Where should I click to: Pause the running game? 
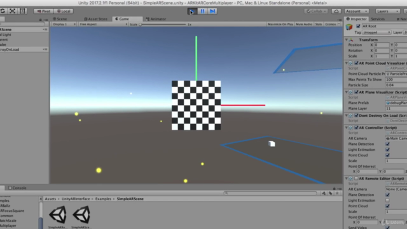pyautogui.click(x=202, y=11)
